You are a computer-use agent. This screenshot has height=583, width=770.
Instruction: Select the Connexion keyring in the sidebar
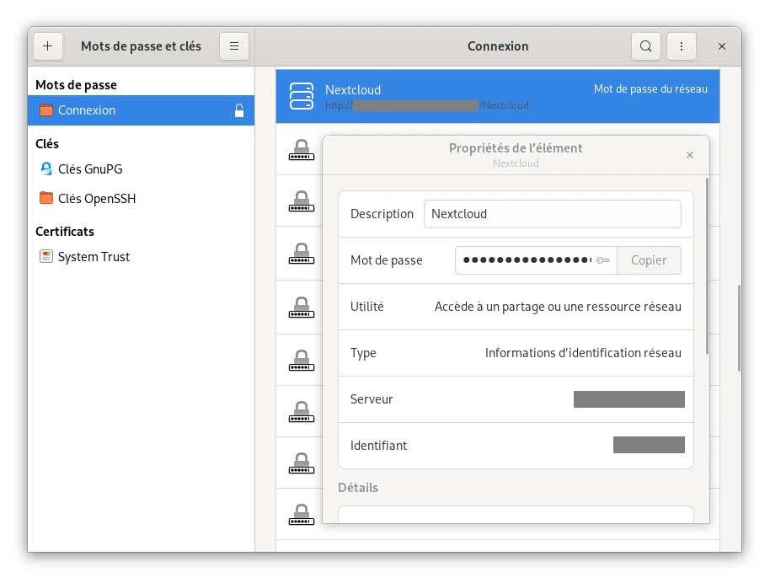click(141, 110)
